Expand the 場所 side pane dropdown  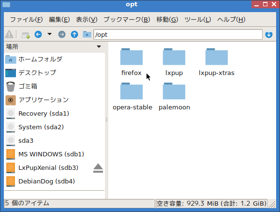click(x=99, y=46)
